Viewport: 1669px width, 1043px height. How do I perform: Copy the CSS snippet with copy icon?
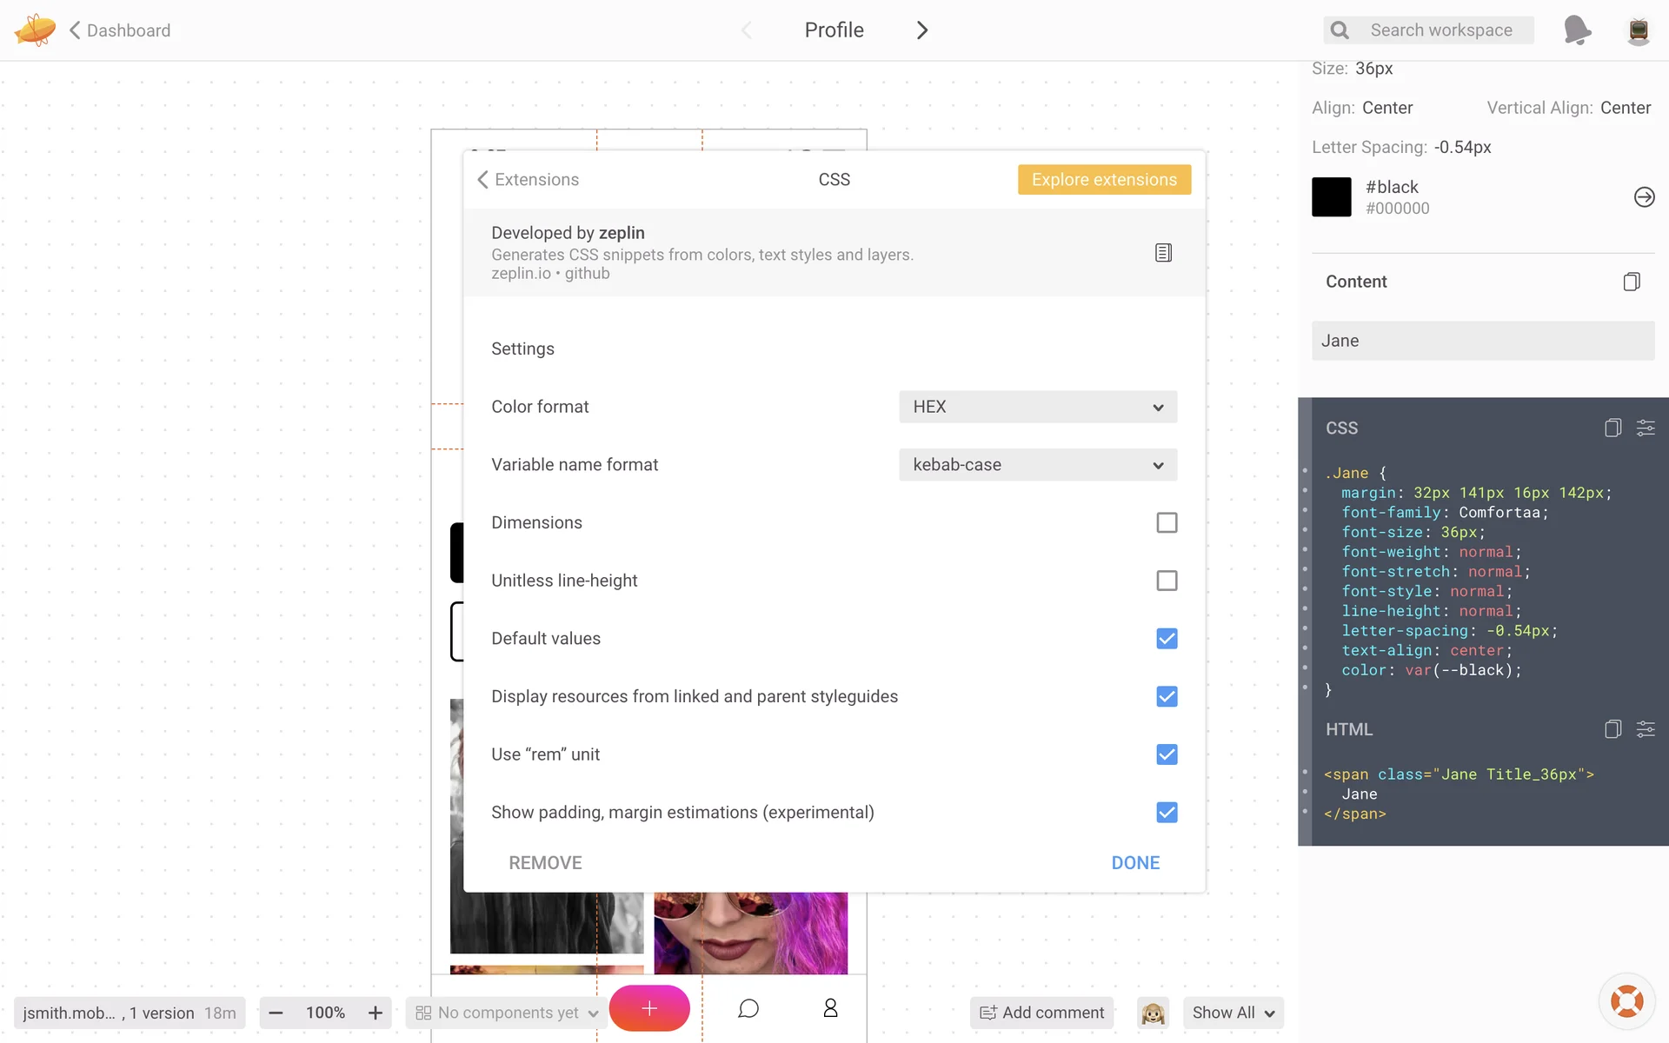pyautogui.click(x=1612, y=428)
